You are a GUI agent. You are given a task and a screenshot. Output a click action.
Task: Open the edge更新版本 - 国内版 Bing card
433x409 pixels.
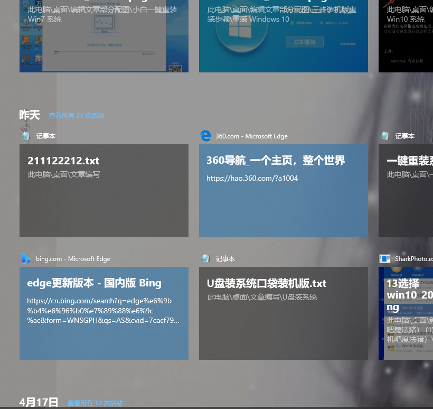[104, 313]
